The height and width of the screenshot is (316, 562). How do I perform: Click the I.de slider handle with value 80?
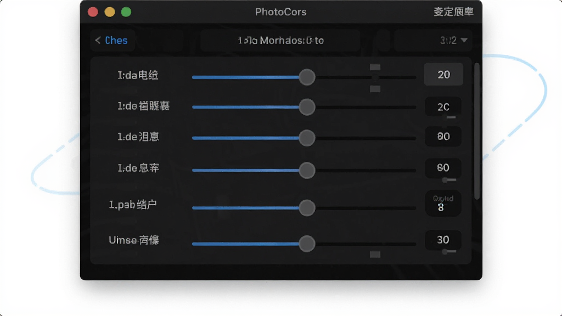point(307,138)
